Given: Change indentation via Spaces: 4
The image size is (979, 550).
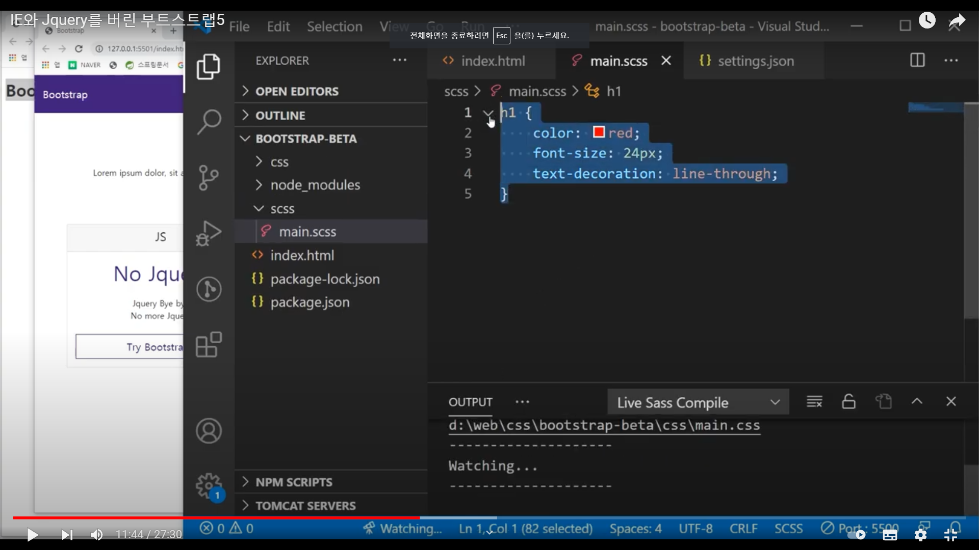Looking at the screenshot, I should click(x=635, y=529).
